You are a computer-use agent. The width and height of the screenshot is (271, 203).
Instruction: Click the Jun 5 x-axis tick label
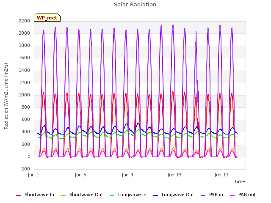[80, 175]
